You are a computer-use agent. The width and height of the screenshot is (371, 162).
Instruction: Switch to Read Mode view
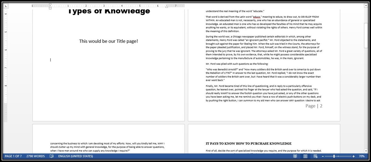pyautogui.click(x=295, y=156)
